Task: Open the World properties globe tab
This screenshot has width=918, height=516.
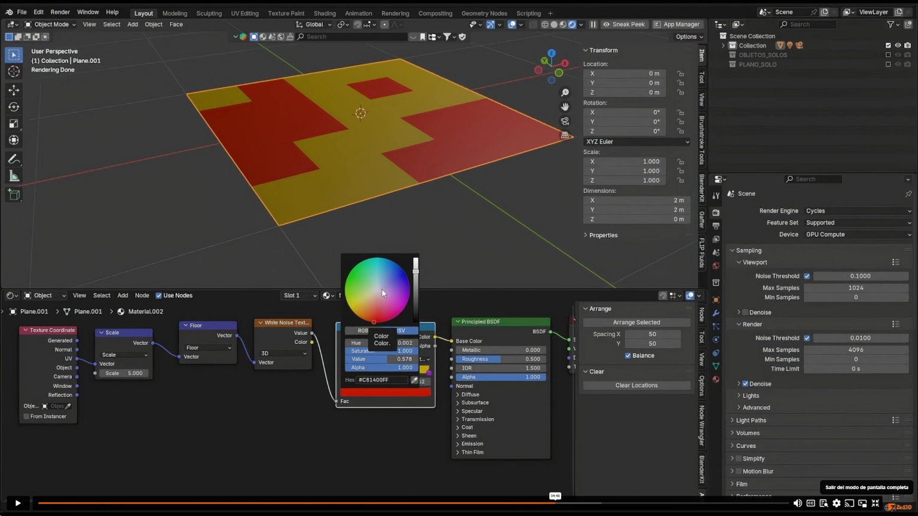Action: tap(716, 266)
